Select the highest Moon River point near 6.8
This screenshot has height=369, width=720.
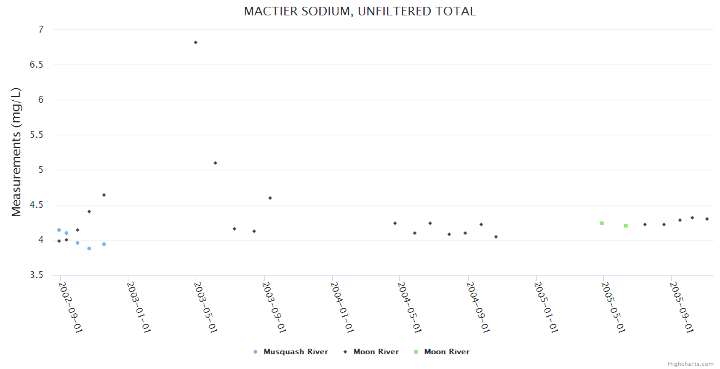[196, 42]
